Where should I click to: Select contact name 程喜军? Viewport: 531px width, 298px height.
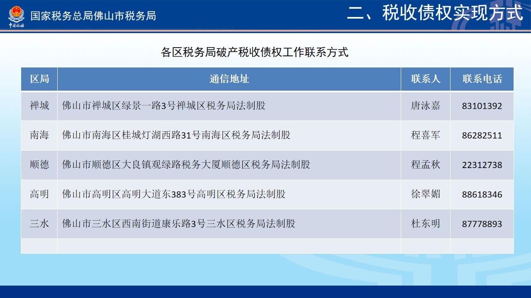(426, 135)
